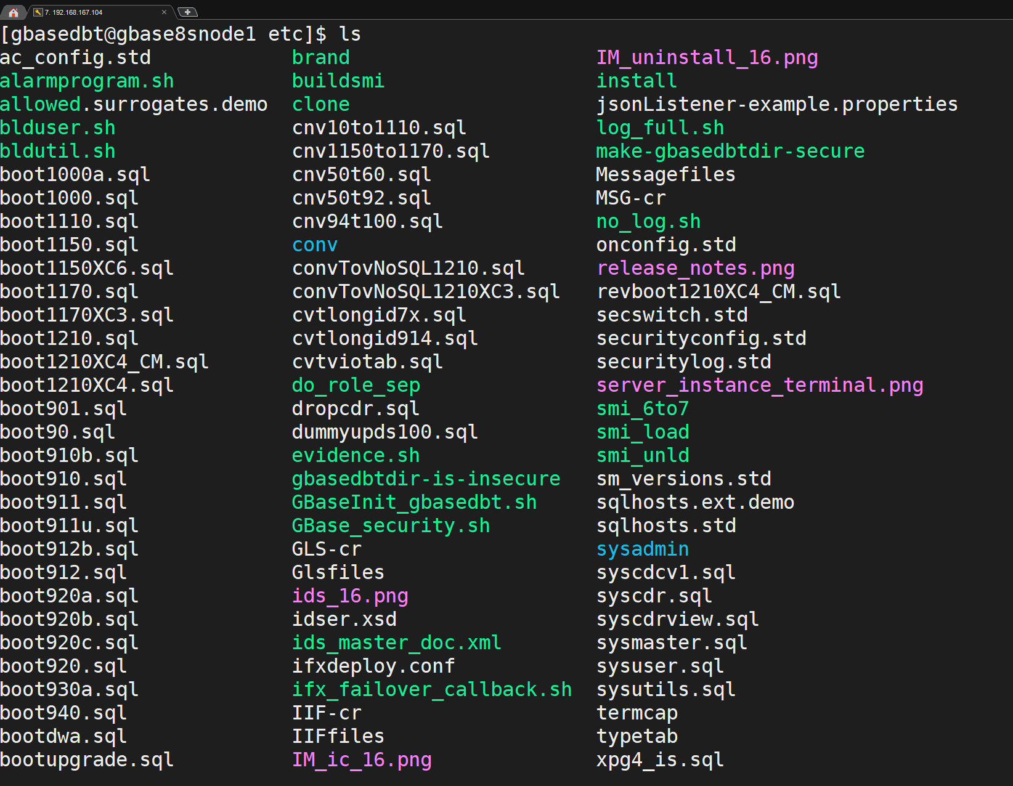Click convTovNoSQL1210XC3.sql entry

(x=426, y=292)
